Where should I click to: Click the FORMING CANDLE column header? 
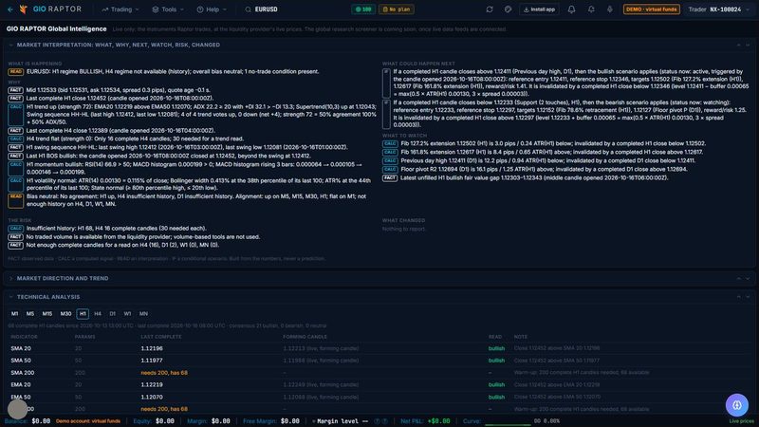pos(305,337)
